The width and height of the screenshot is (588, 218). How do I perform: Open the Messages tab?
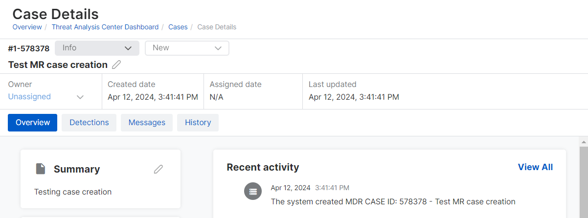[147, 123]
